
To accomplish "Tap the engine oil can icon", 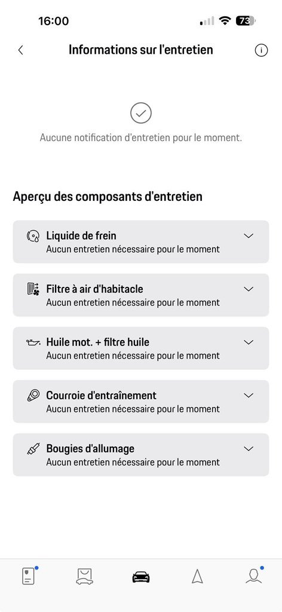I will [x=33, y=342].
